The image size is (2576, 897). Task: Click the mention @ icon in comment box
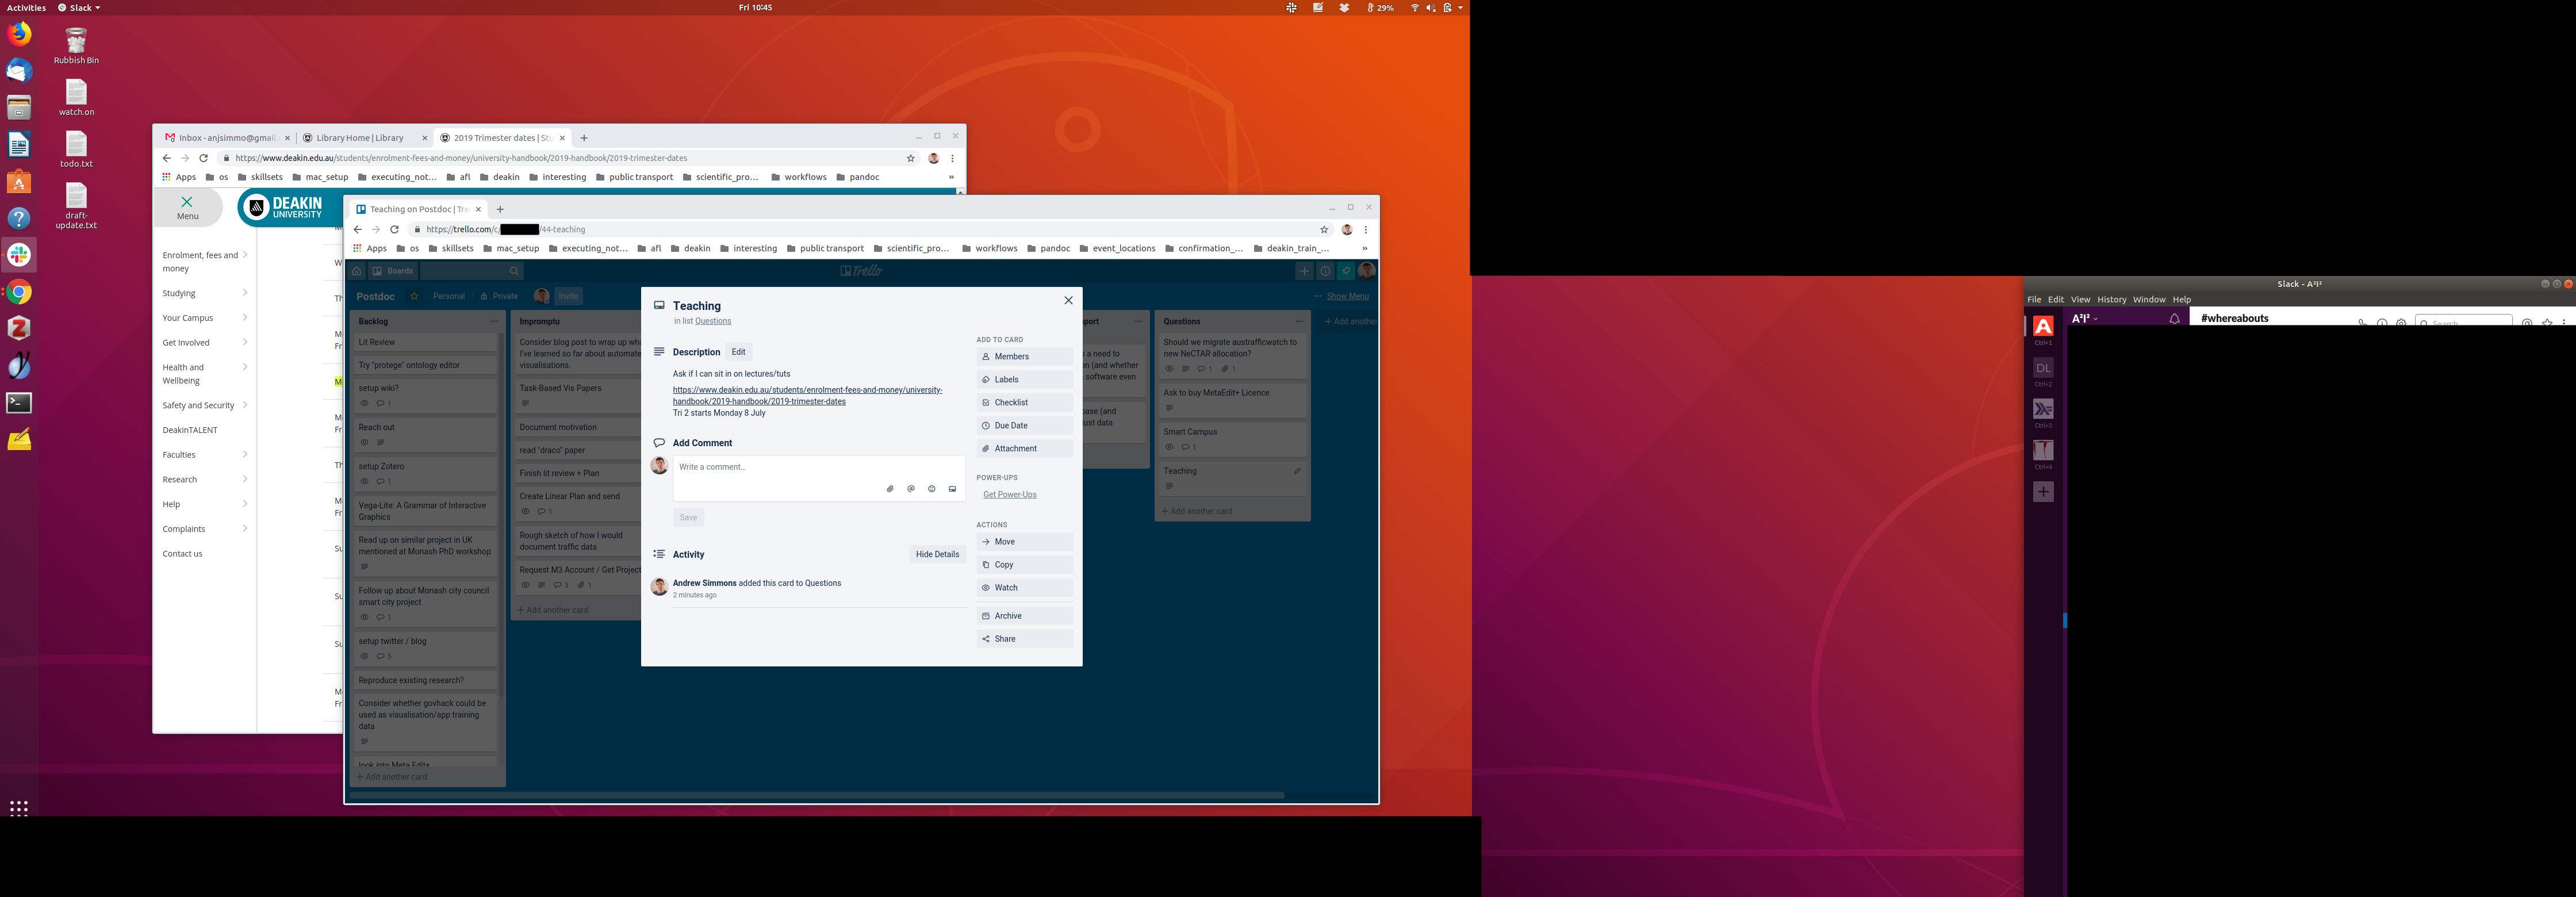(x=911, y=489)
